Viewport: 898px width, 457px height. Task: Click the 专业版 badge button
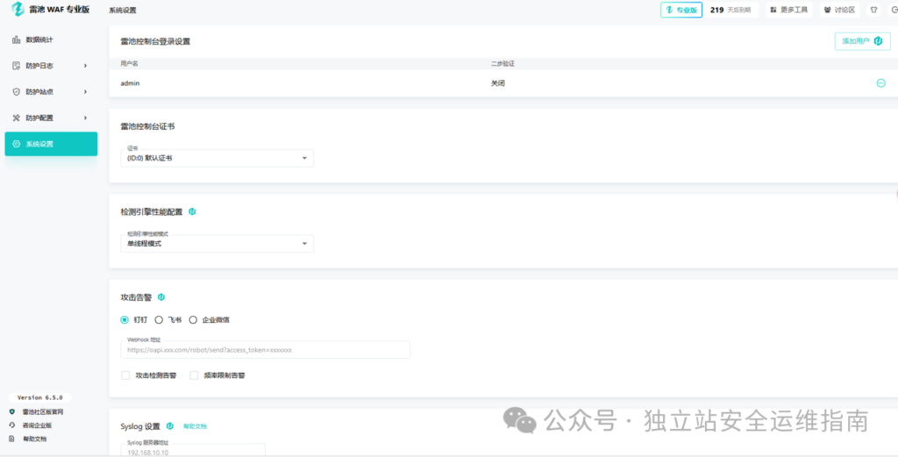pyautogui.click(x=681, y=10)
